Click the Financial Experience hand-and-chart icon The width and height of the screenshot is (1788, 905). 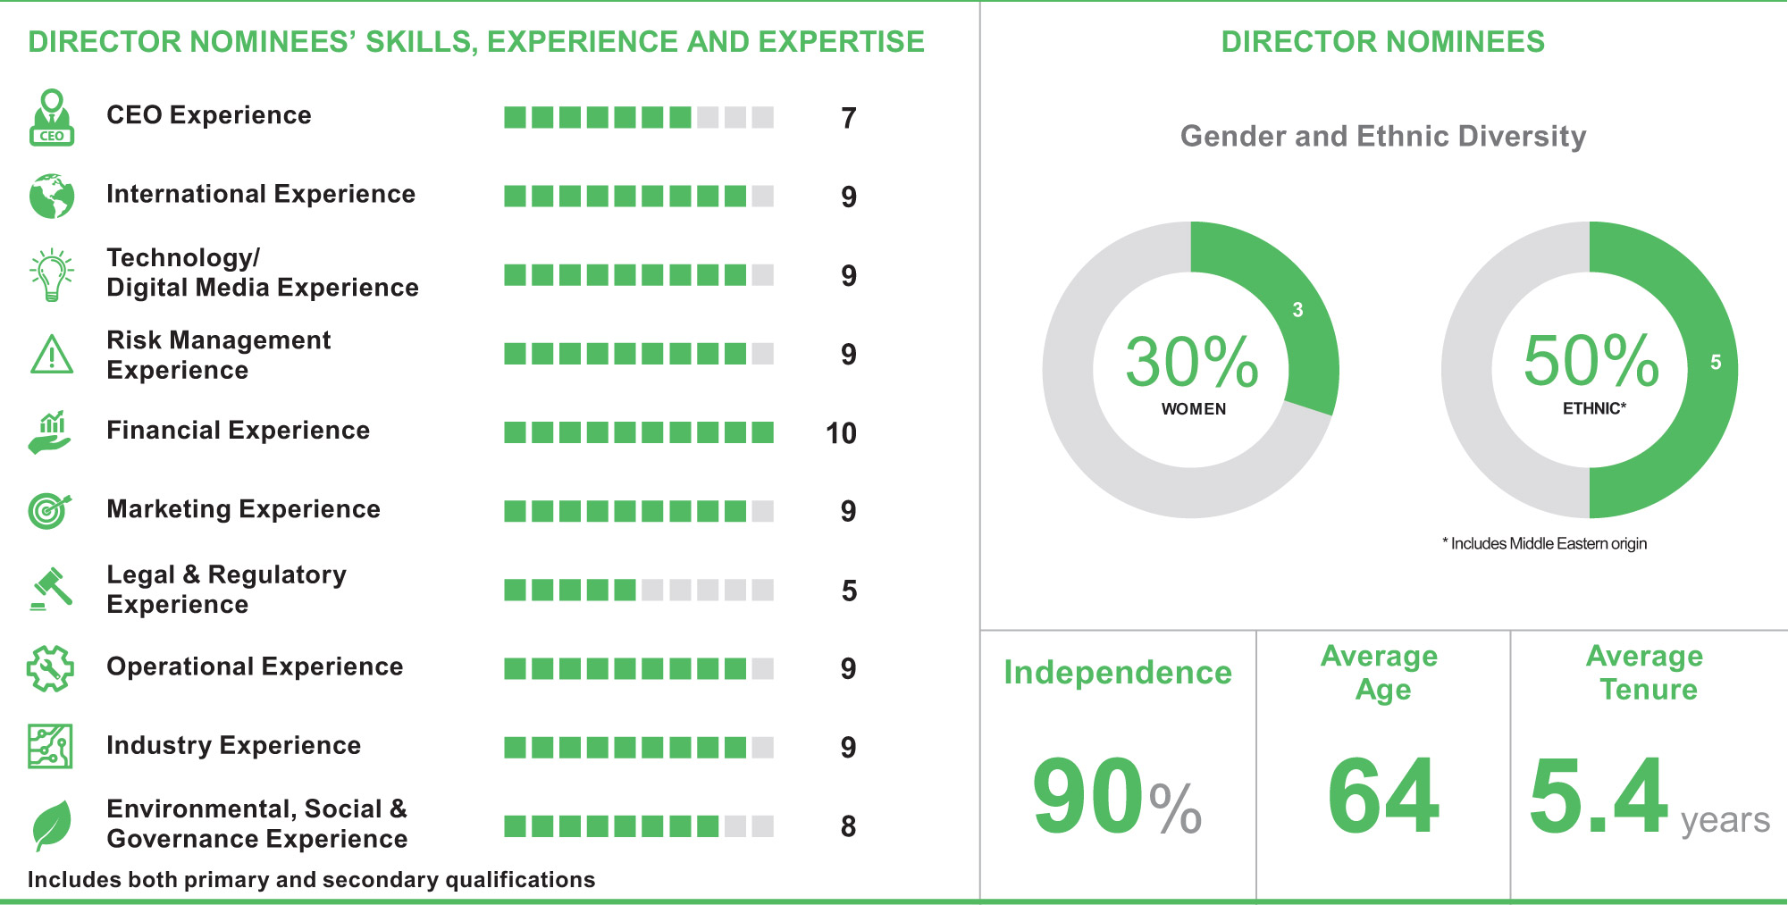pos(50,432)
